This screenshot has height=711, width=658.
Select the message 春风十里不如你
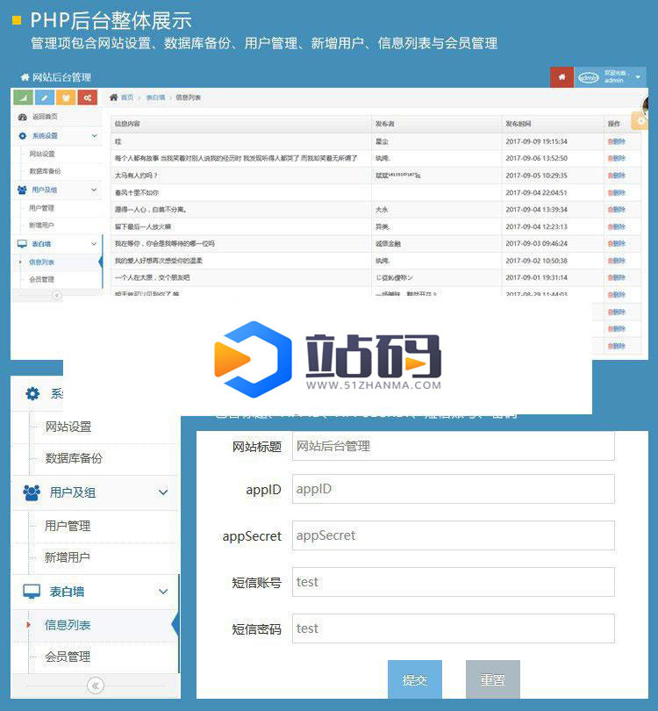(x=136, y=193)
